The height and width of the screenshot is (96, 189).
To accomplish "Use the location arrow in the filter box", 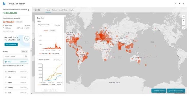I will pyautogui.click(x=26, y=56).
